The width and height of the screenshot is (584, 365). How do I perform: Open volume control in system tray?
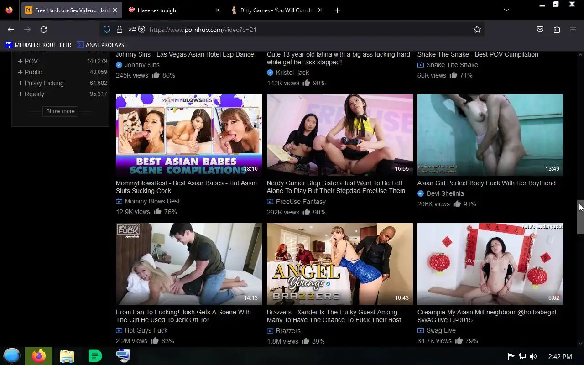(533, 356)
